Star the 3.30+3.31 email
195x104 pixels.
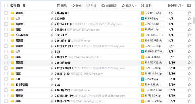pos(189,35)
